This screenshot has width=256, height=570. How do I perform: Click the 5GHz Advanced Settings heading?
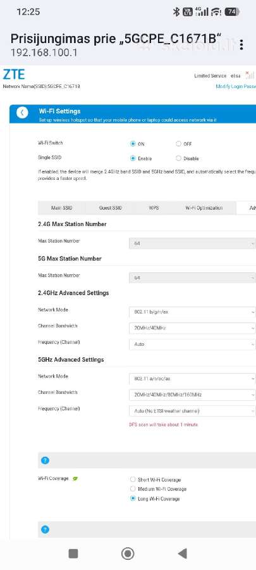[x=71, y=360]
